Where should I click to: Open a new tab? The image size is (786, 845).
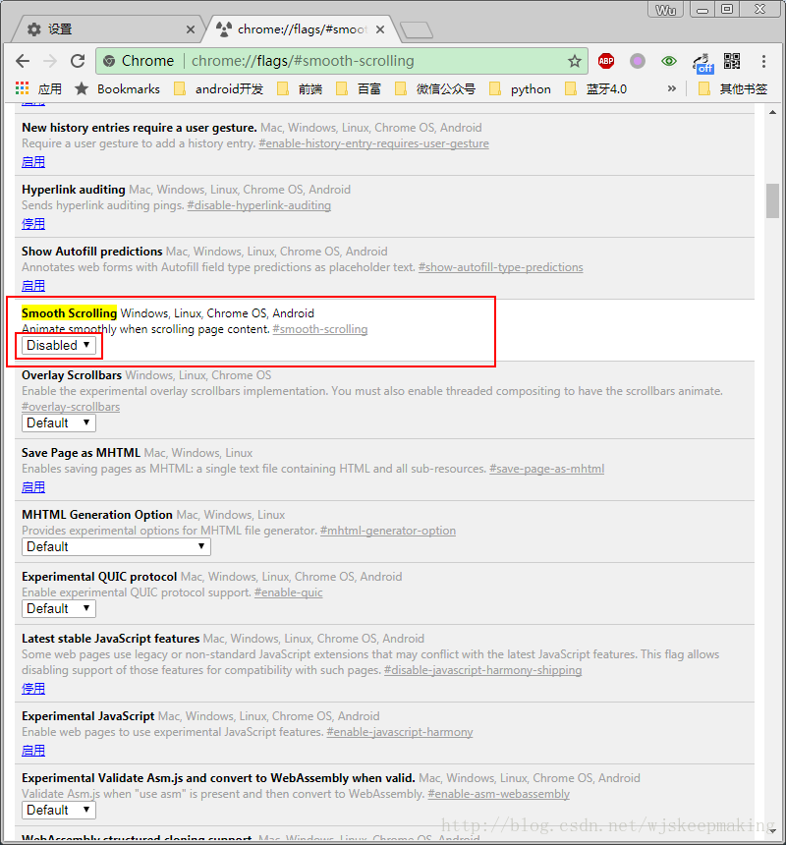(x=417, y=30)
